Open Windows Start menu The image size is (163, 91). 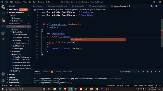click(3, 89)
